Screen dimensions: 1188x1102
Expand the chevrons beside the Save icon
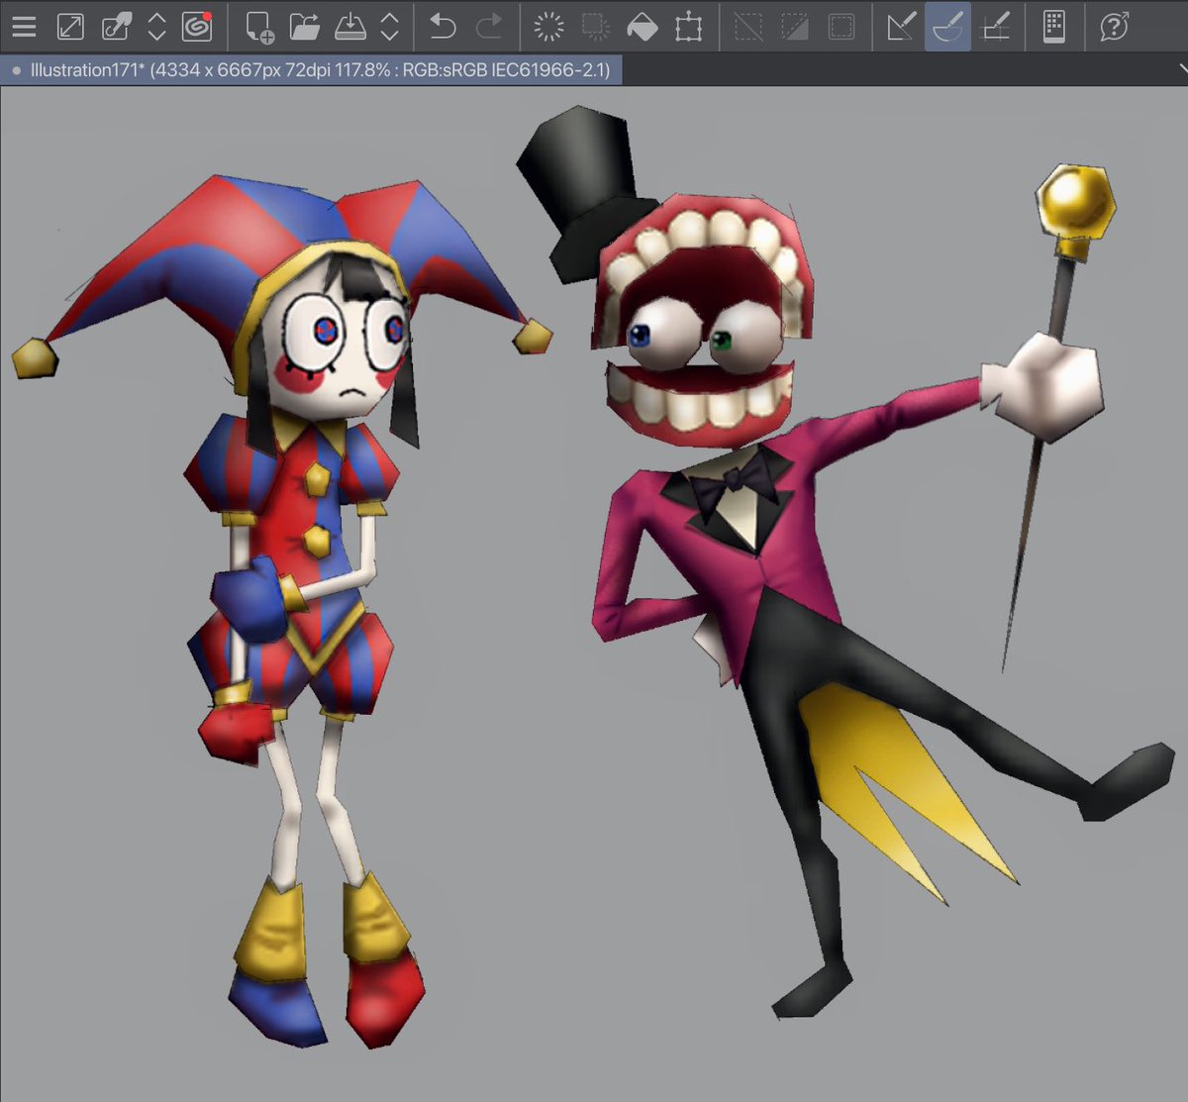tap(390, 27)
